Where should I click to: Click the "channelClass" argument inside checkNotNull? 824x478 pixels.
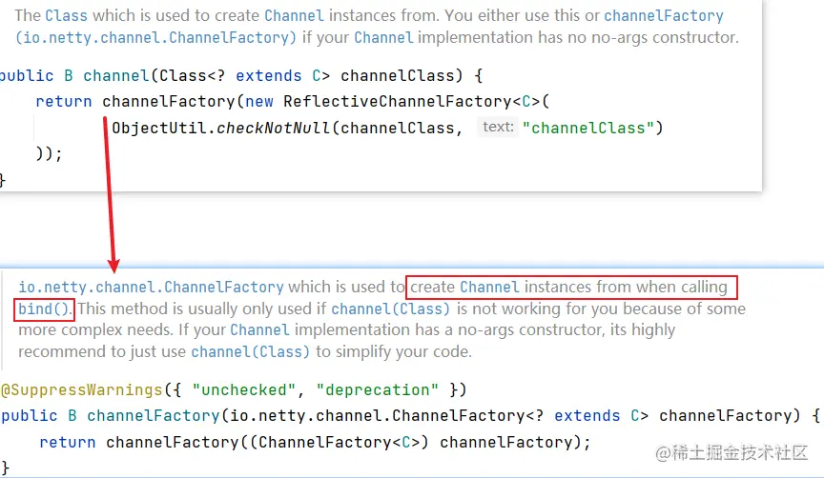pos(398,128)
